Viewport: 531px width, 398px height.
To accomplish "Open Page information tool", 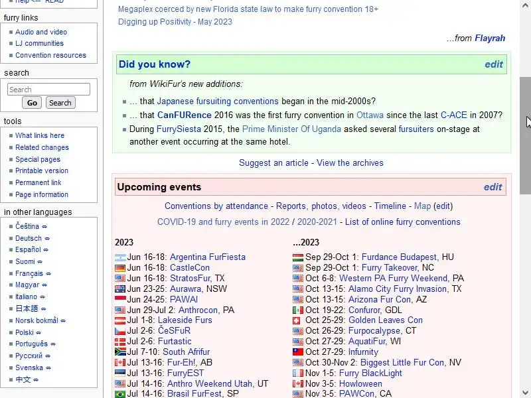I will pos(42,194).
